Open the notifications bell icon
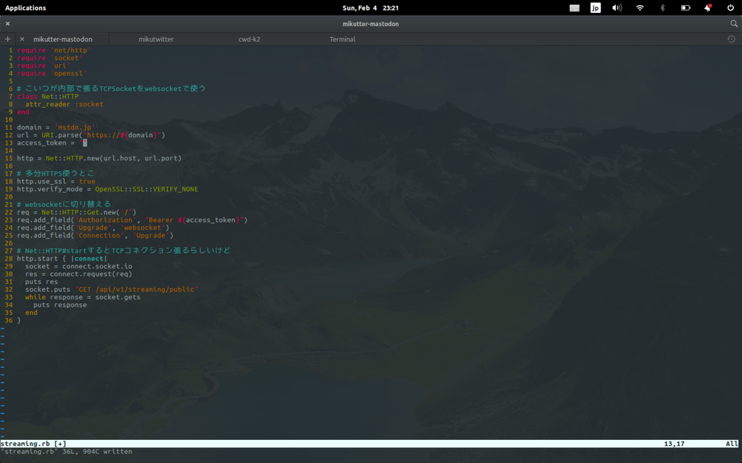 [x=708, y=8]
